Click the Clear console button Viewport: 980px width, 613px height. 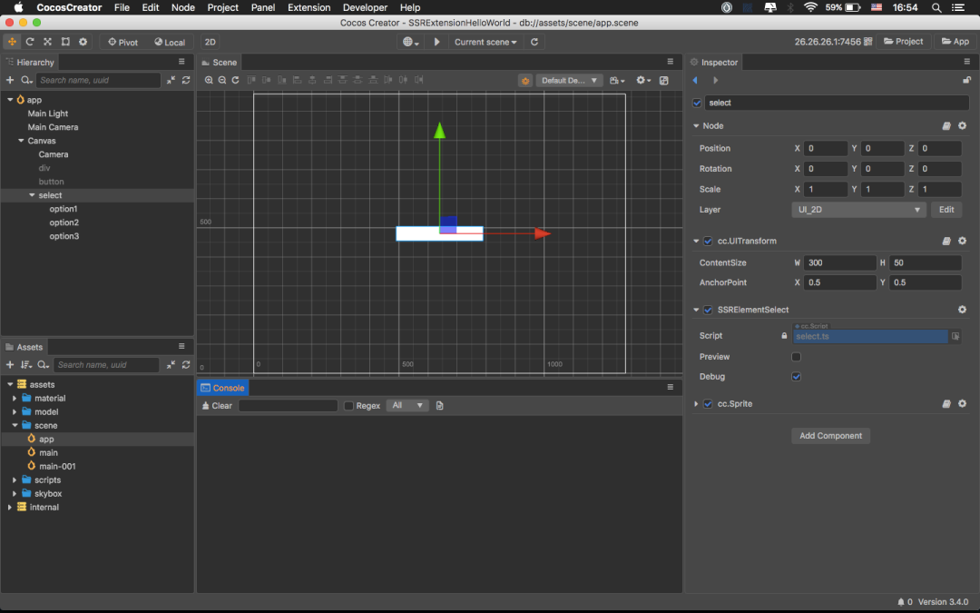click(x=217, y=406)
